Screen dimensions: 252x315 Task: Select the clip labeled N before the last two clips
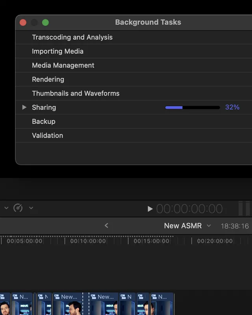[128, 304]
